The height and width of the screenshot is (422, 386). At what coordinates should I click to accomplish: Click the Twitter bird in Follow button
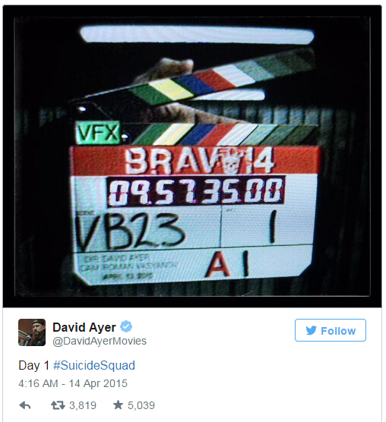tap(311, 330)
